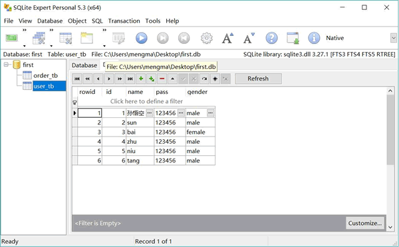Open options via the gear icon

[207, 38]
